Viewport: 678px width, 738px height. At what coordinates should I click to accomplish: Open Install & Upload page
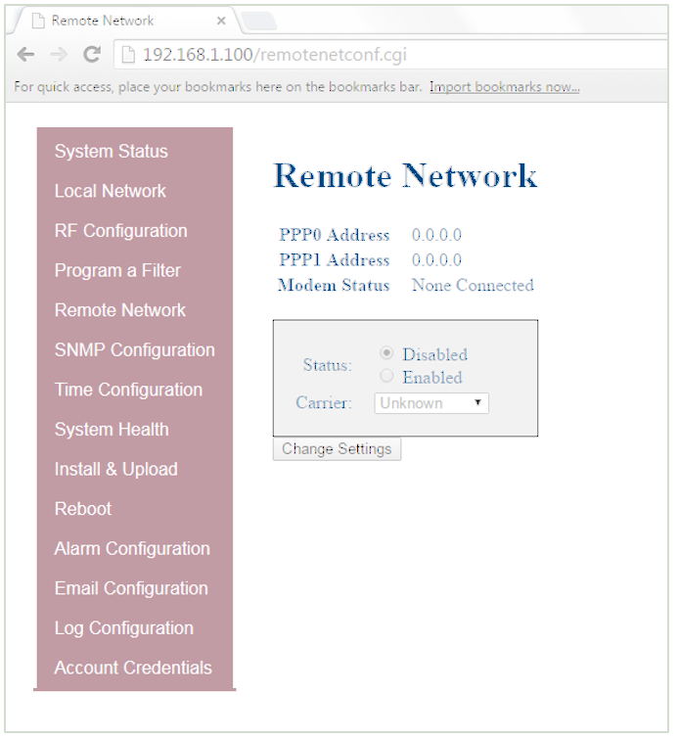tap(116, 469)
